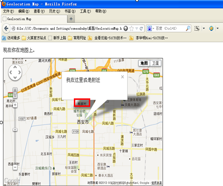
Task: Click the search magnifier icon
Action: click(188, 29)
